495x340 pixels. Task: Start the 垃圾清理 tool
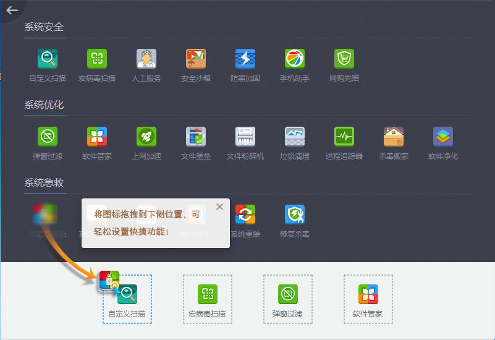[x=295, y=143]
